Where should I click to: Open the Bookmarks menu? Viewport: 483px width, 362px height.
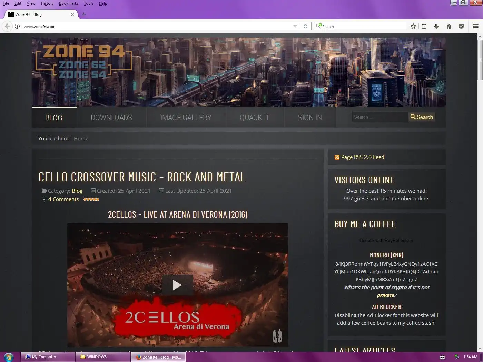(69, 3)
